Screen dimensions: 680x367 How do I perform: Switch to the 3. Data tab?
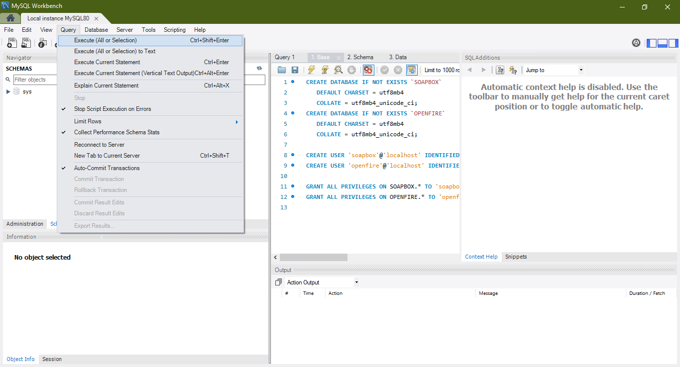tap(398, 57)
